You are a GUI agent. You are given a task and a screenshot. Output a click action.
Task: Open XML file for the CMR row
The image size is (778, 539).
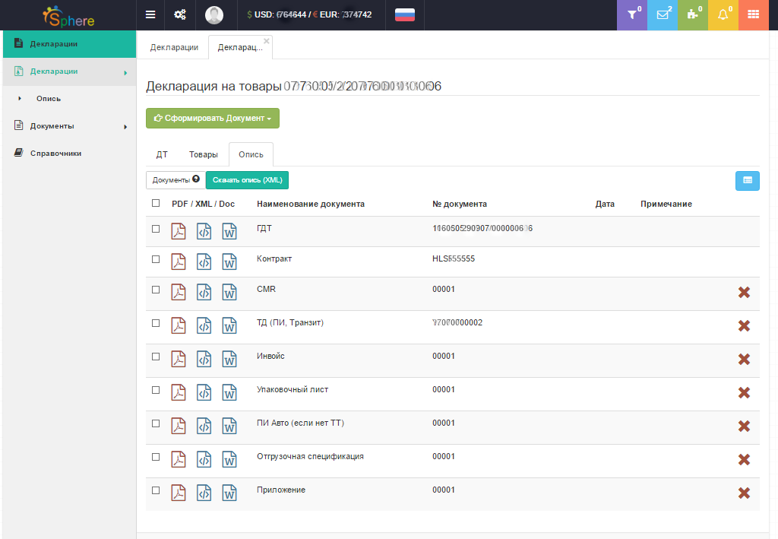(204, 292)
